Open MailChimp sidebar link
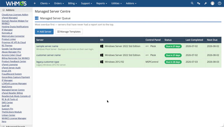This screenshot has width=224, height=127. click(x=7, y=87)
